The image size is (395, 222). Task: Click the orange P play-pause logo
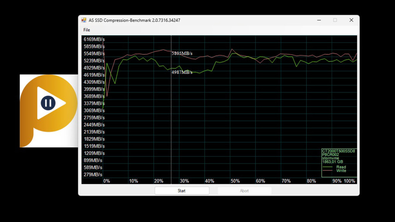[x=49, y=110]
